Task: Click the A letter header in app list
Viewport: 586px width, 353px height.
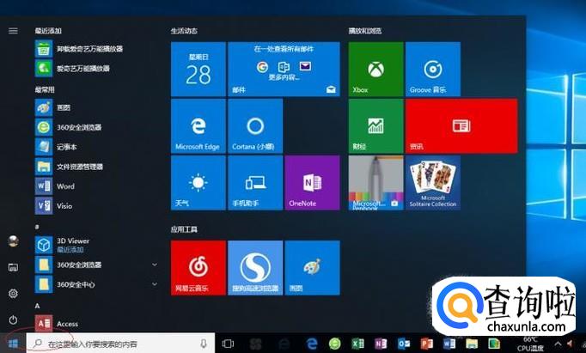Action: 37,306
